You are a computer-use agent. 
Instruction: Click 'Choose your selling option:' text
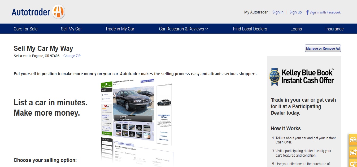click(x=45, y=160)
